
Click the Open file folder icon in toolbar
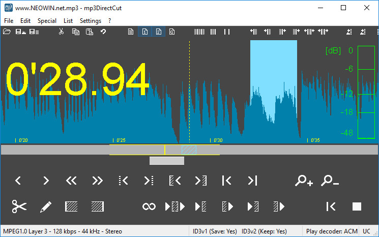pos(7,32)
